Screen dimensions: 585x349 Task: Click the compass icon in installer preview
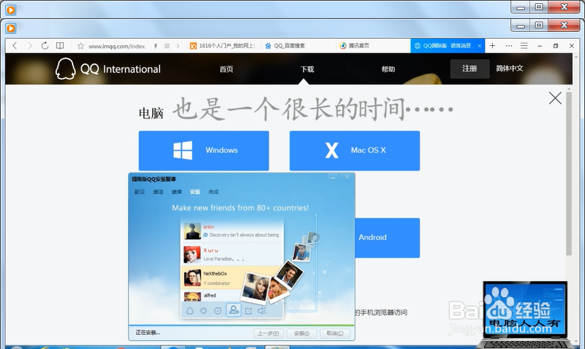[x=218, y=310]
